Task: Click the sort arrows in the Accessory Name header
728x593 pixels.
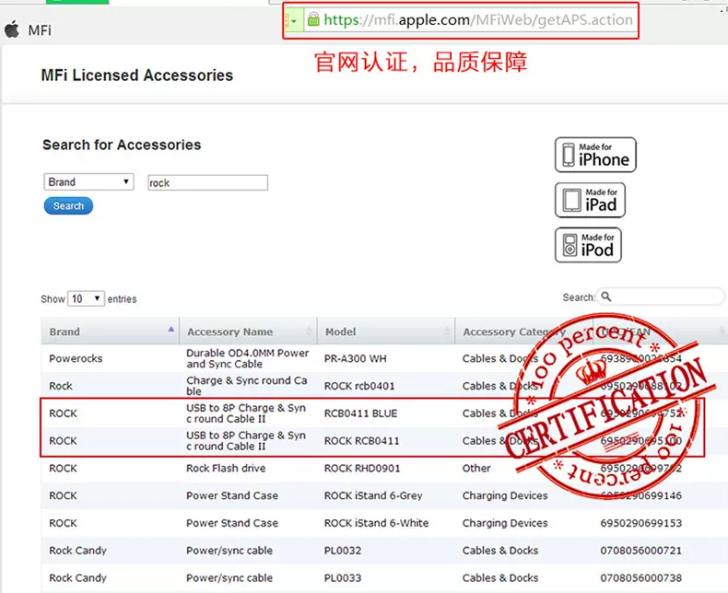Action: (x=310, y=331)
